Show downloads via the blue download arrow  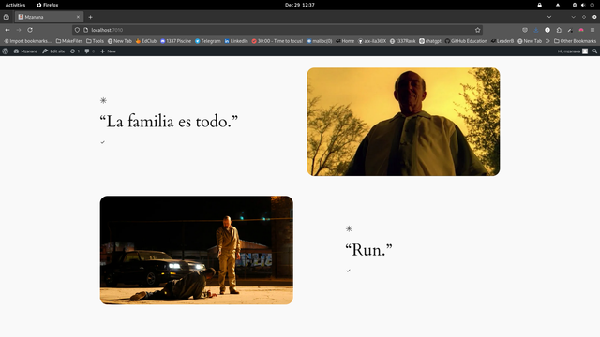[536, 30]
